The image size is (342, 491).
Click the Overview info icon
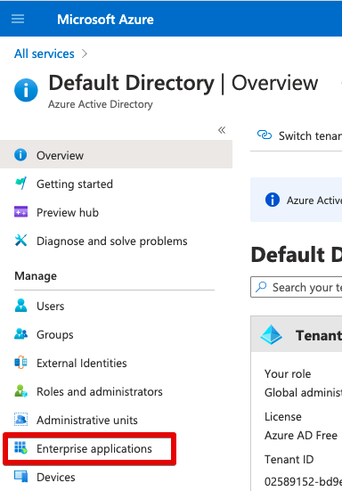pos(20,155)
